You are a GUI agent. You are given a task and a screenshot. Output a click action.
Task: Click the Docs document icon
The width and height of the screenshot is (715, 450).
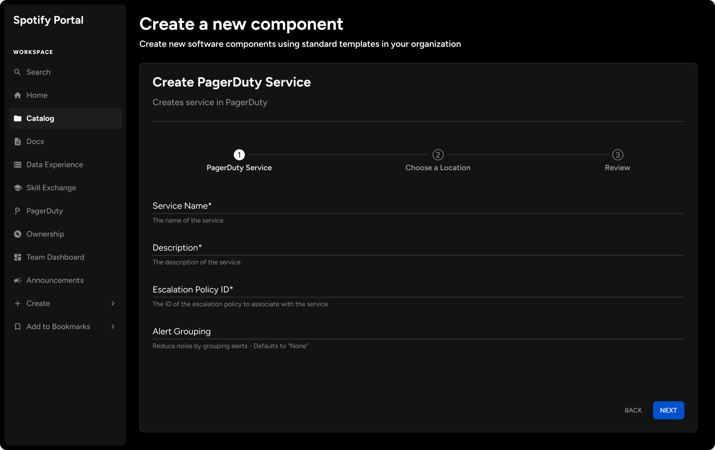pyautogui.click(x=18, y=141)
